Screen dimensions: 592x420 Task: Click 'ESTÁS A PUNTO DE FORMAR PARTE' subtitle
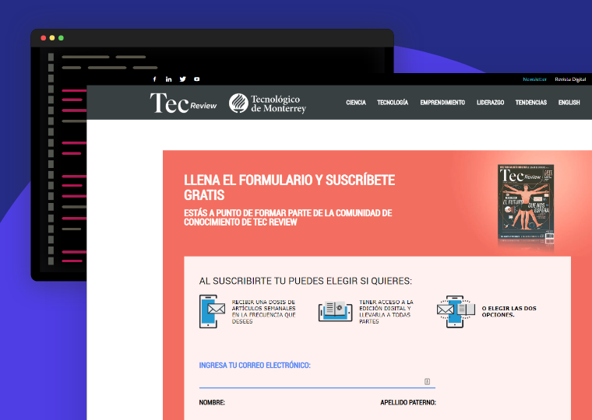(x=287, y=218)
